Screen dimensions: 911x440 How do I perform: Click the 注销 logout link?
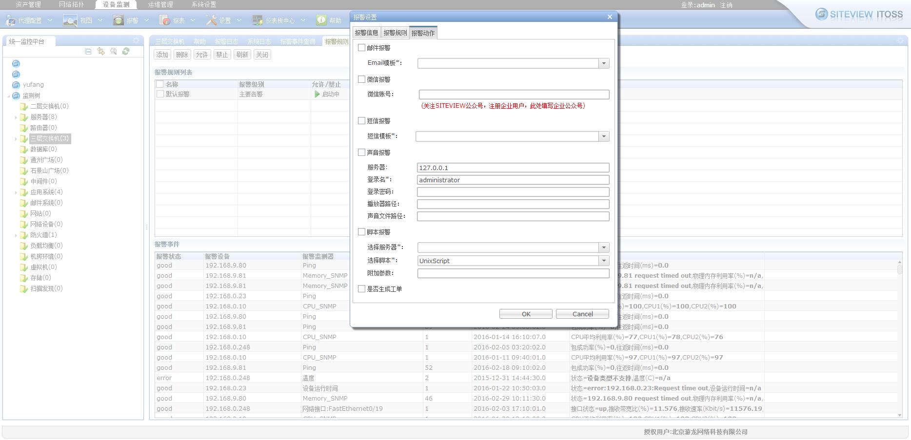(726, 5)
